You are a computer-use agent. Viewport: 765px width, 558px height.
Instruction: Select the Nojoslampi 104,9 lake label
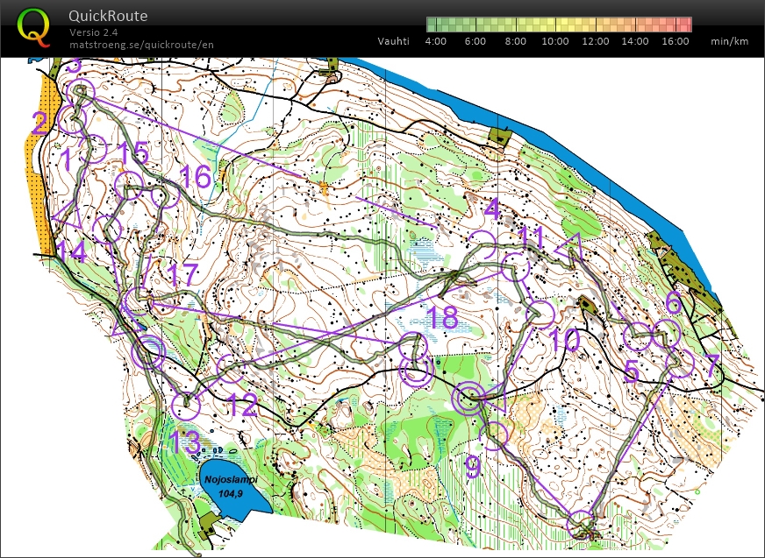tap(225, 485)
